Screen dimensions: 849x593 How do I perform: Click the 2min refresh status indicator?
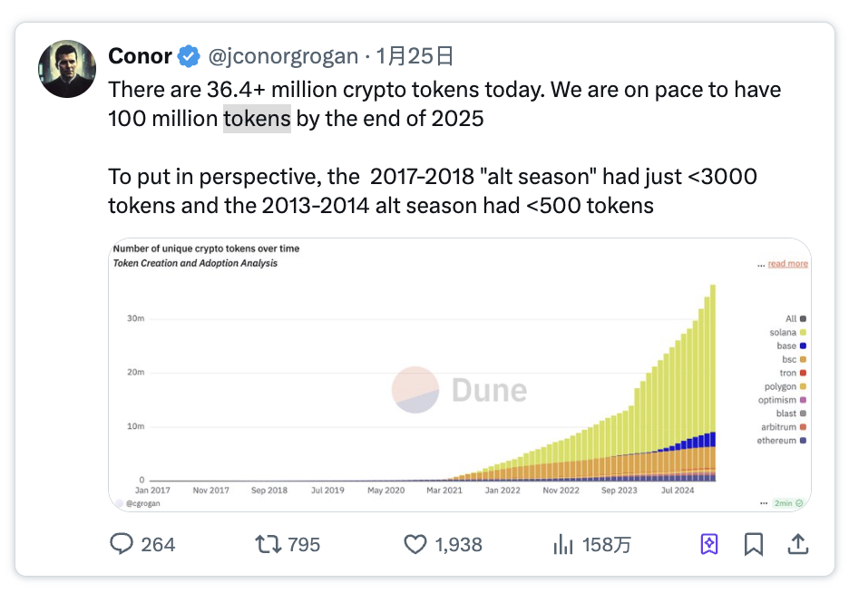(x=788, y=503)
